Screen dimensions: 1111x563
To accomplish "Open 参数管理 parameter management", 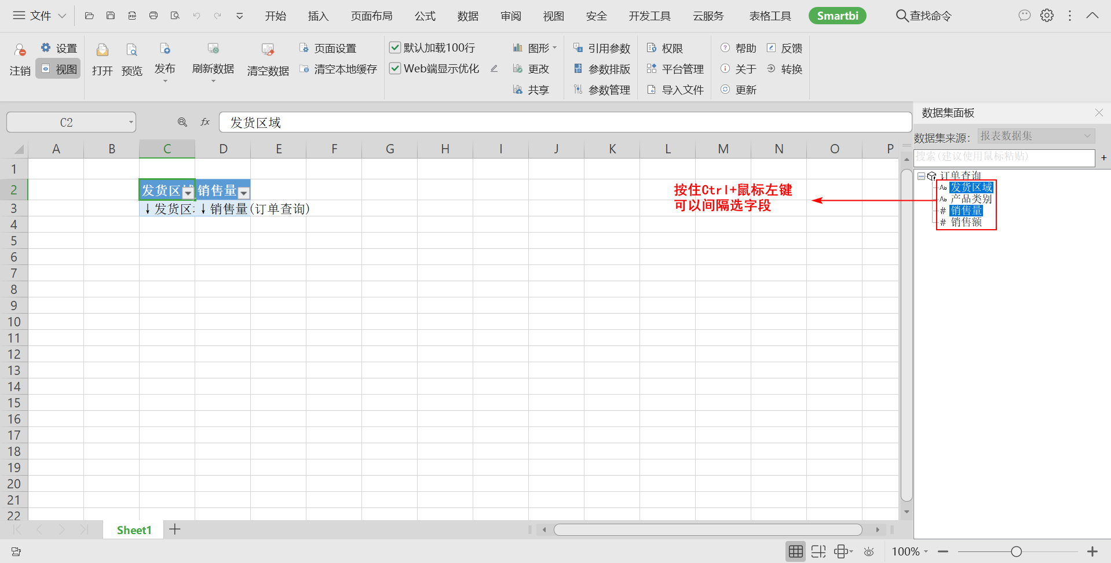I will point(602,90).
